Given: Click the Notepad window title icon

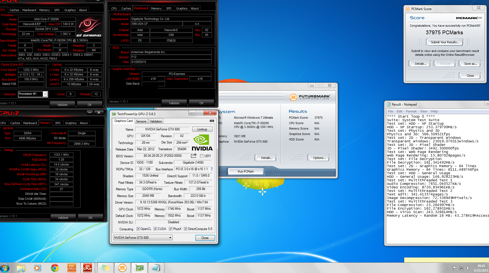Looking at the screenshot, I should coord(388,105).
